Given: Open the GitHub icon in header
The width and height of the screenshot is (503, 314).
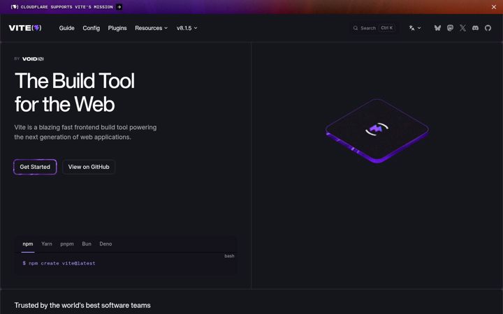Looking at the screenshot, I should point(488,28).
